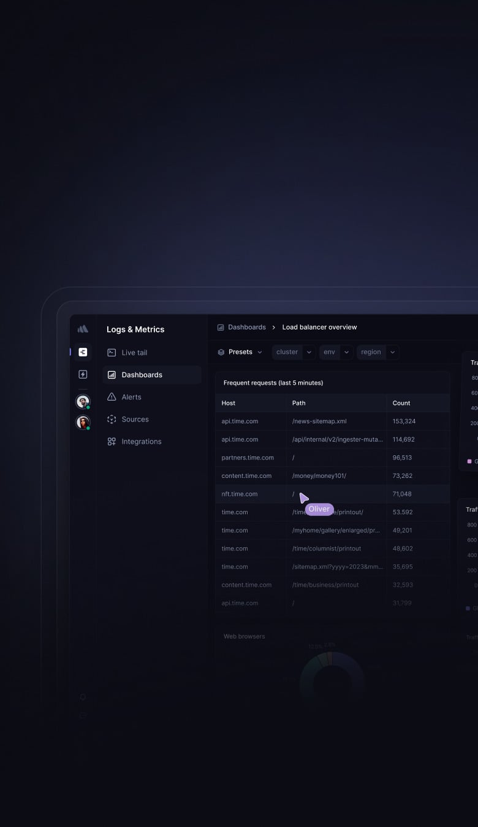
Task: Expand the region filter chevron
Action: (x=393, y=352)
